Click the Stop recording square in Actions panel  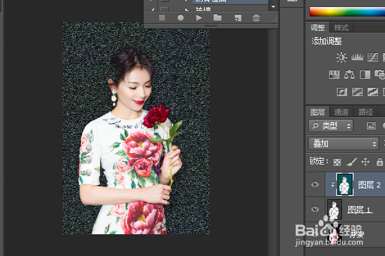[x=162, y=18]
